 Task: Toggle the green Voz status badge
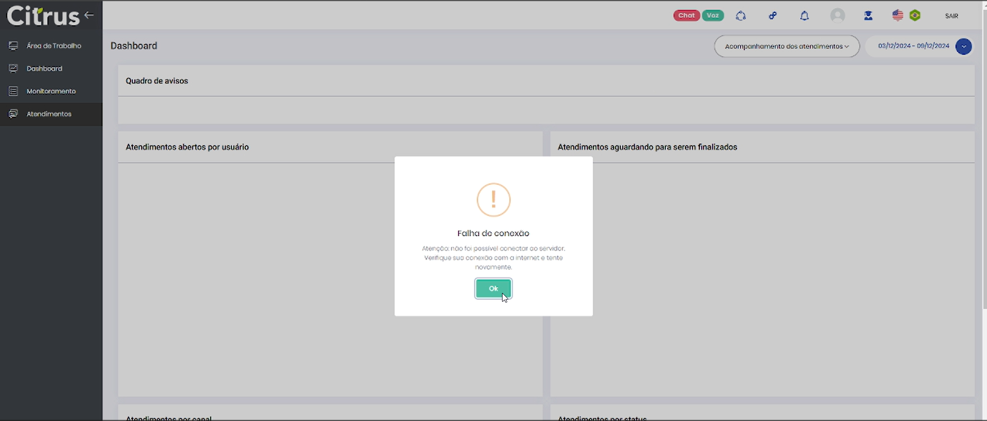tap(713, 15)
